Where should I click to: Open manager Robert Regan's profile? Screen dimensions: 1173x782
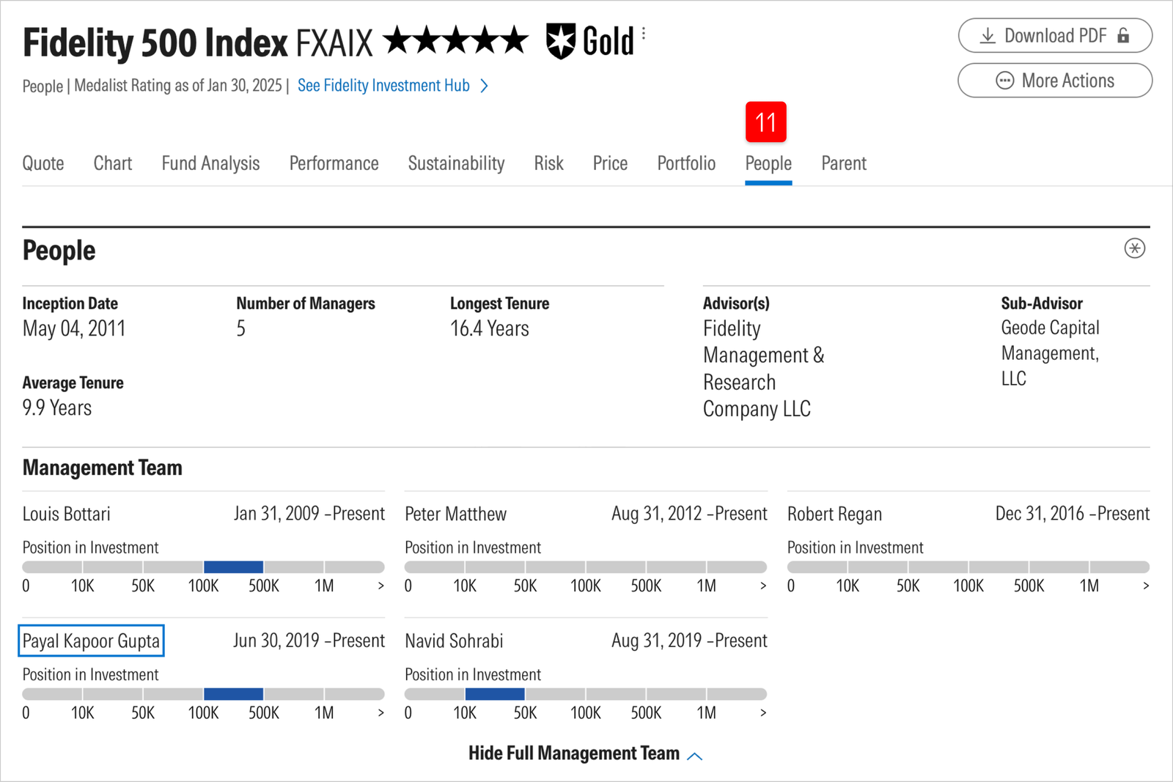tap(834, 514)
